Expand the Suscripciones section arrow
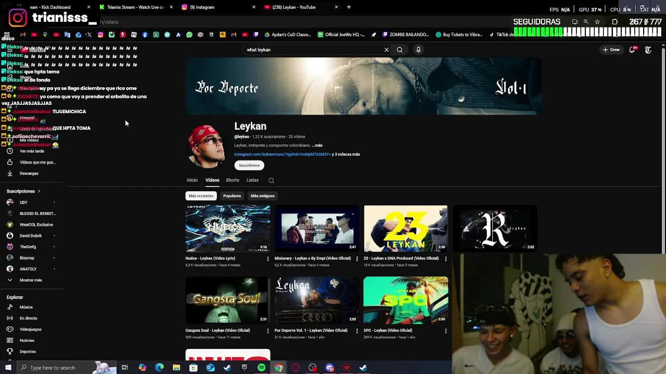 [39, 191]
